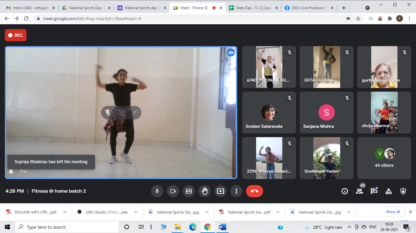
Task: Toggle recording with the REC button
Action: coord(16,35)
